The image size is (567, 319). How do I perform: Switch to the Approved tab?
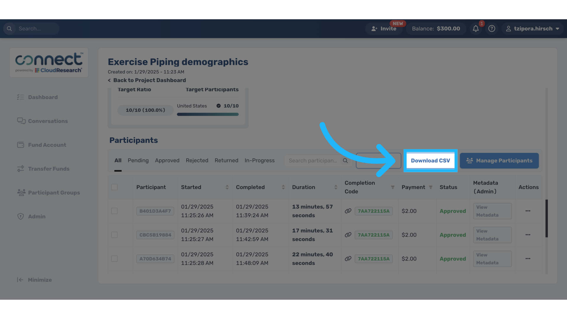167,160
